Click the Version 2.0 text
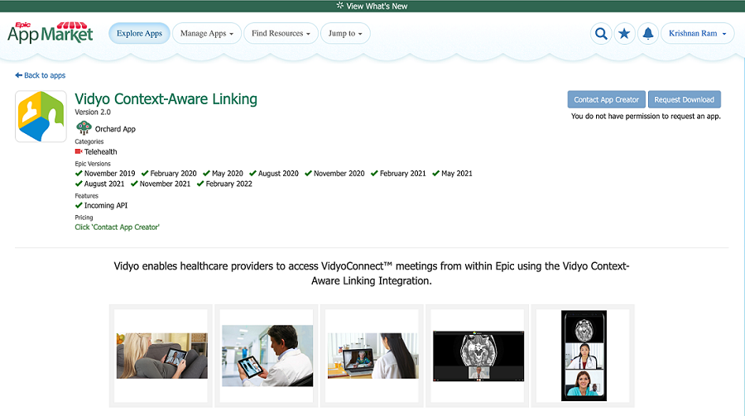 point(93,112)
